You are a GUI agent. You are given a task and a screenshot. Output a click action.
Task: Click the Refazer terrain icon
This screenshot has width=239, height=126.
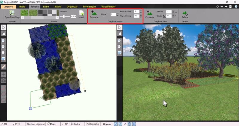[185, 13]
